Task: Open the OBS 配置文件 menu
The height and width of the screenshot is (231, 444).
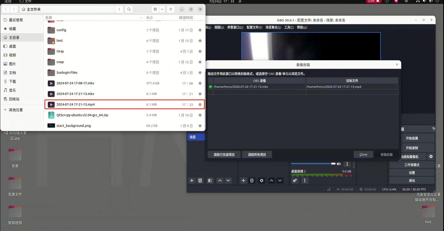Action: [254, 27]
